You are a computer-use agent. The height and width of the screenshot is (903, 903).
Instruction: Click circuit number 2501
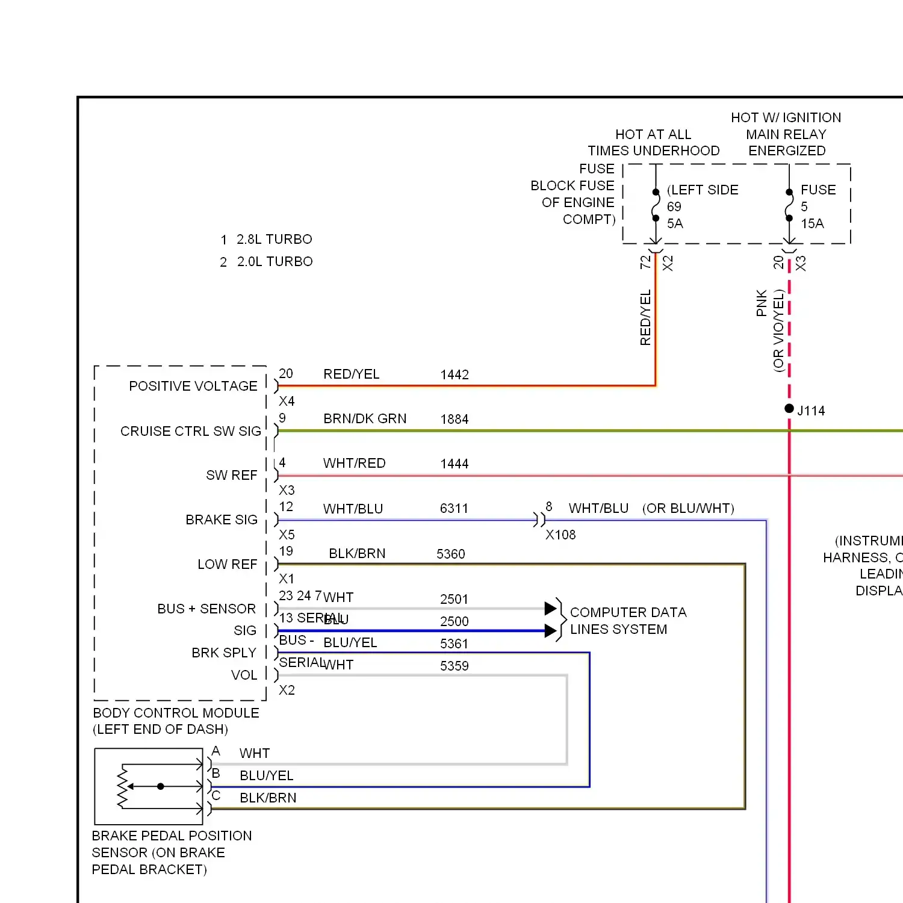tap(454, 599)
